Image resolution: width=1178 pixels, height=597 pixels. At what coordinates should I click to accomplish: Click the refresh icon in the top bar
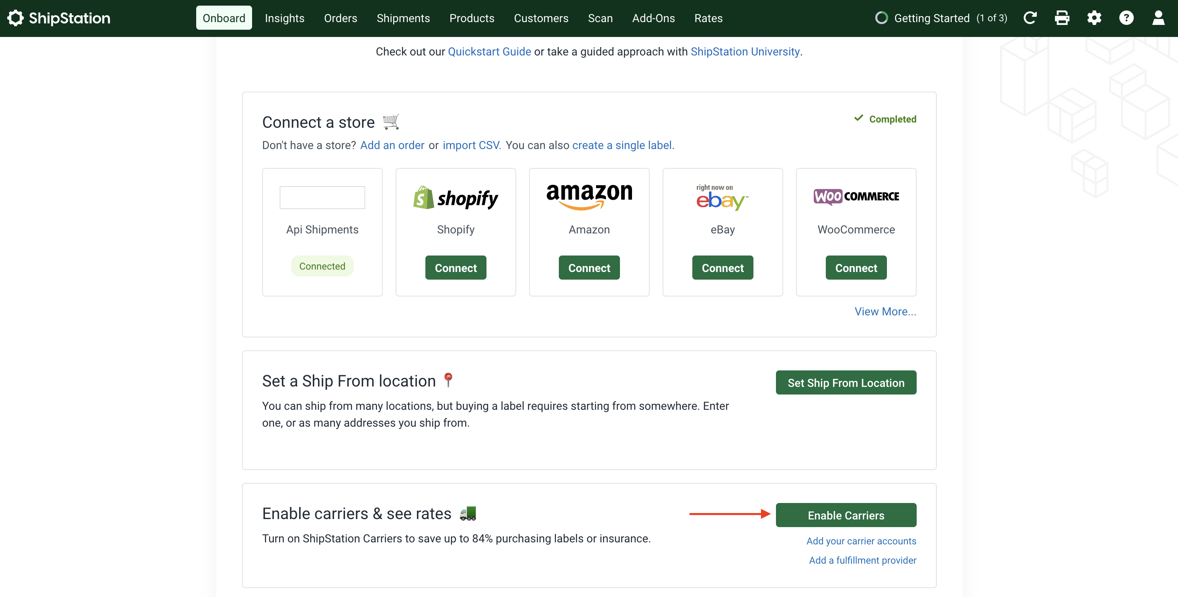tap(1030, 18)
